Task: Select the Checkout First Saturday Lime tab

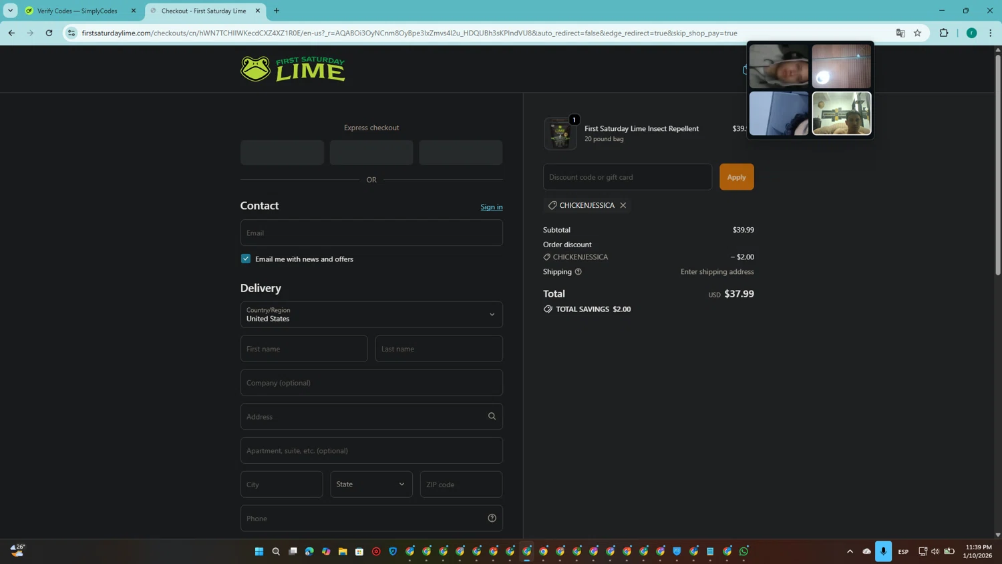Action: (x=205, y=11)
